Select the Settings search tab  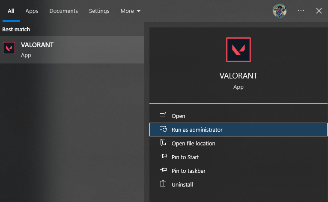coord(99,11)
